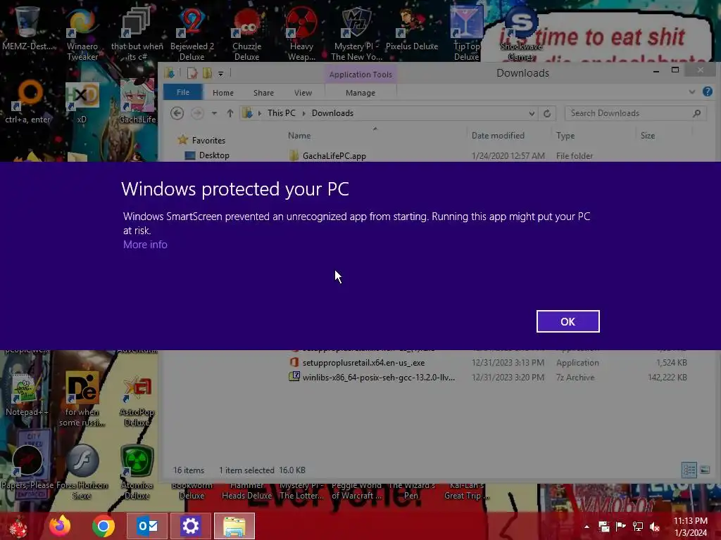Open the taskbar clock and date
Screen dimensions: 721x540
[691, 527]
